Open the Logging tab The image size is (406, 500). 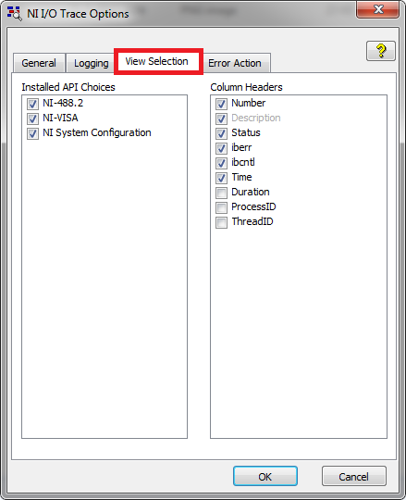pyautogui.click(x=91, y=63)
